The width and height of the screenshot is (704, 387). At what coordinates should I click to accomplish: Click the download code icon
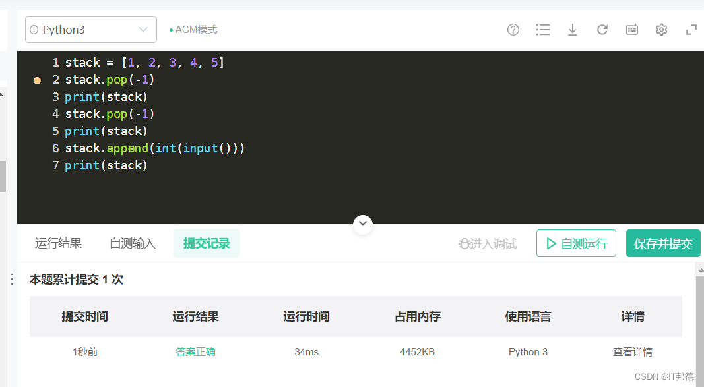[573, 30]
